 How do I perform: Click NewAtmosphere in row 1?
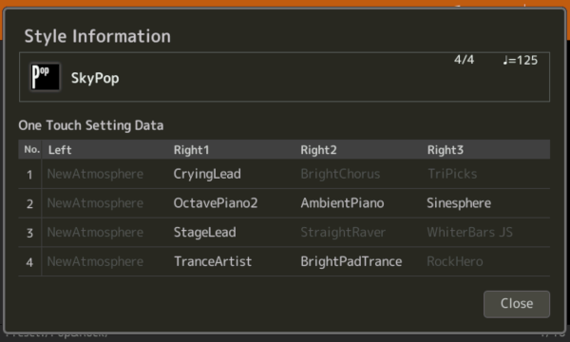point(95,174)
